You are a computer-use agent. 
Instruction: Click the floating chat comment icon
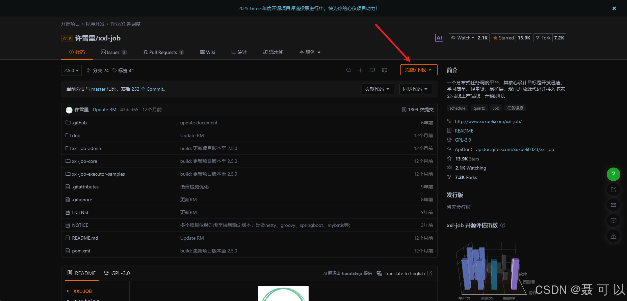pos(613,220)
